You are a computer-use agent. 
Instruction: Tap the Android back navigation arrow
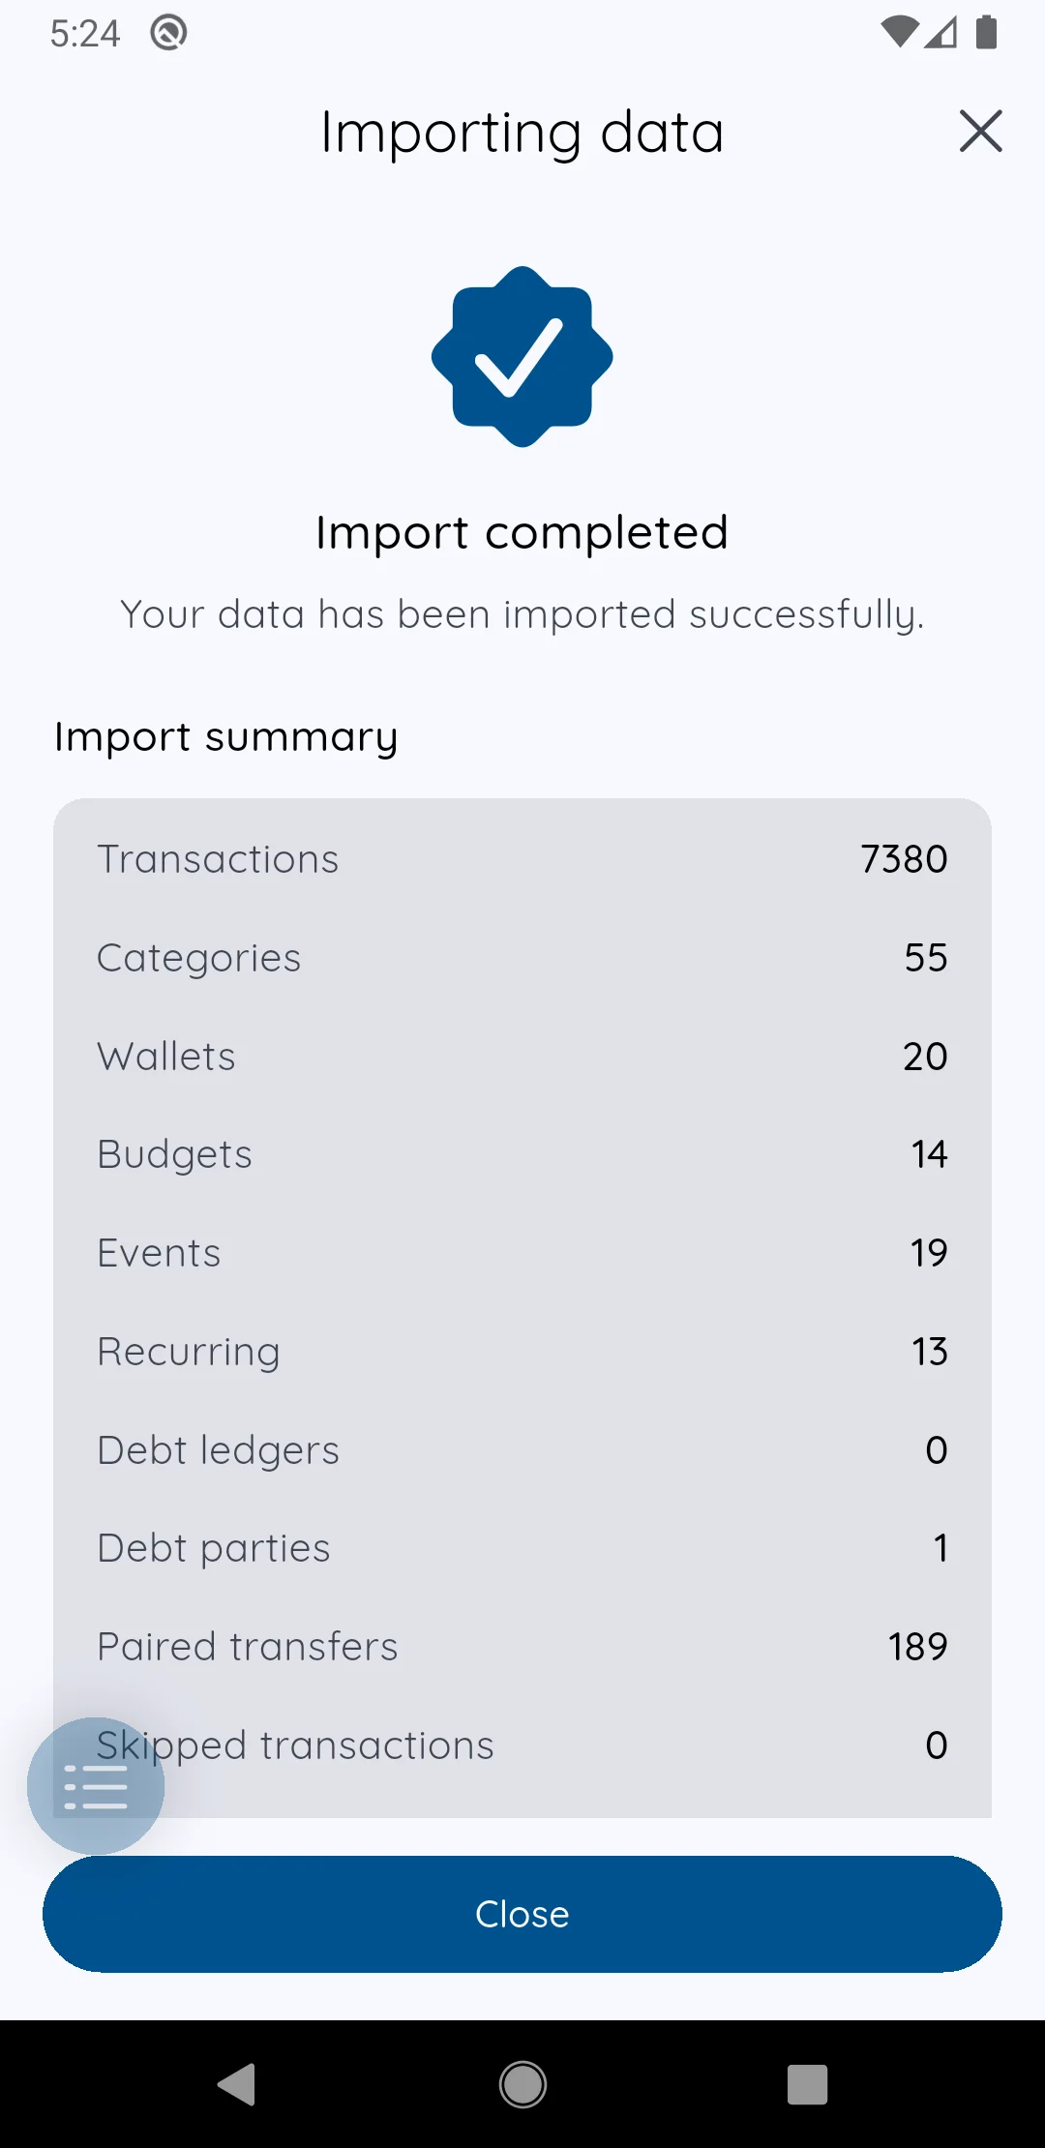(x=237, y=2084)
